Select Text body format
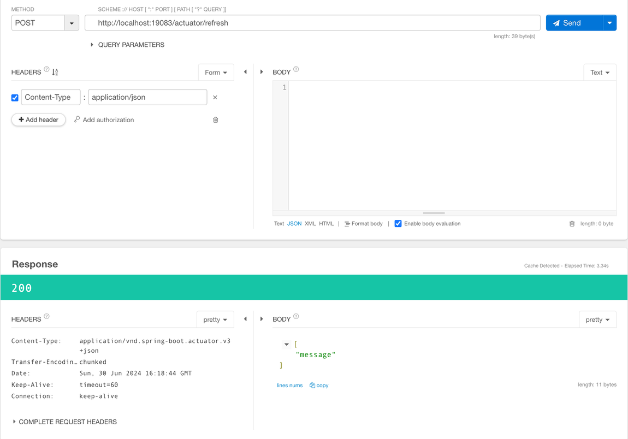The width and height of the screenshot is (628, 439). (279, 224)
